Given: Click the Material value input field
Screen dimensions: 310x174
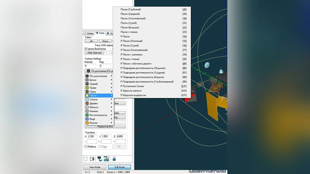Looking at the screenshot, I should (90, 66).
